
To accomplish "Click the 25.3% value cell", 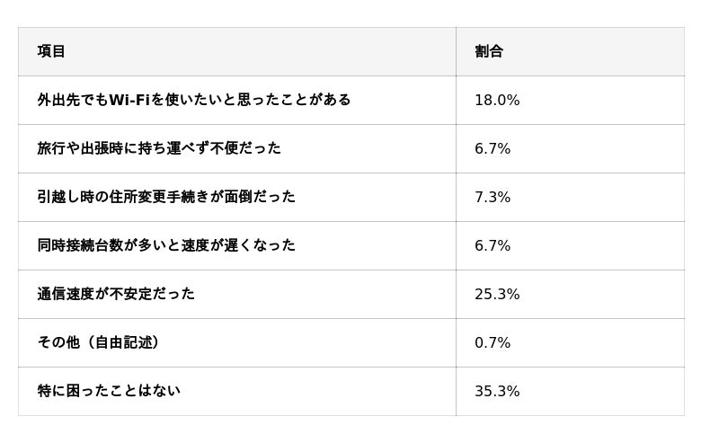I will [497, 294].
